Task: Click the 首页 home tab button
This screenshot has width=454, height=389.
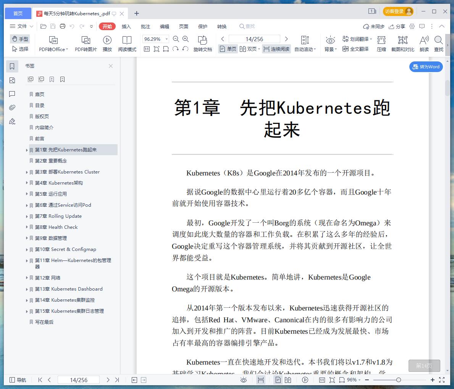Action: pos(18,13)
